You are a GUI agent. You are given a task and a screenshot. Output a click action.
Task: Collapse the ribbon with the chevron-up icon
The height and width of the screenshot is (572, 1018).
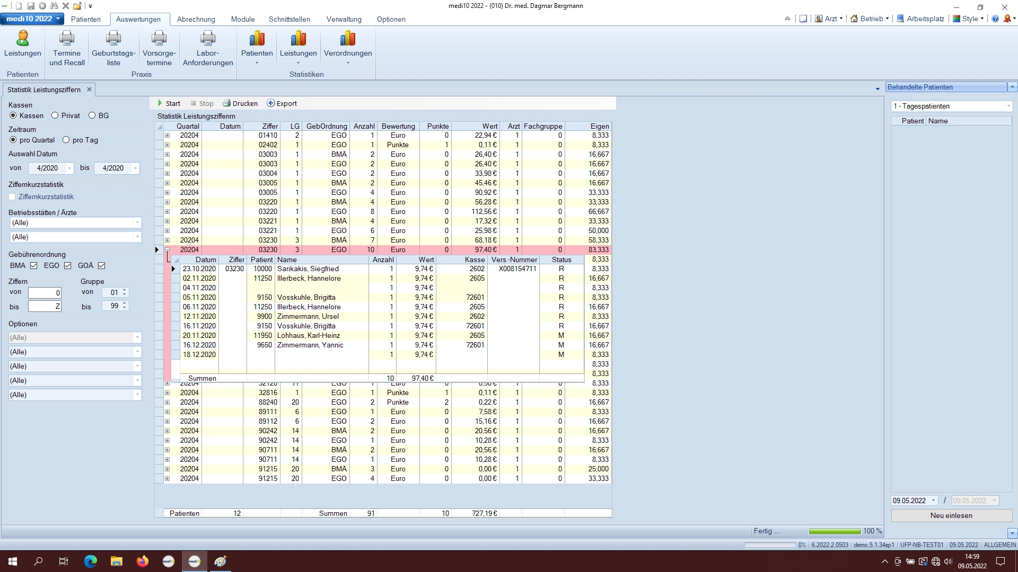pyautogui.click(x=787, y=19)
